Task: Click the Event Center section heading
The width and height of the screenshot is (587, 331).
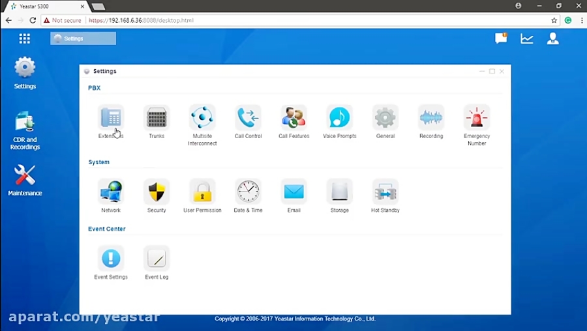Action: click(107, 229)
